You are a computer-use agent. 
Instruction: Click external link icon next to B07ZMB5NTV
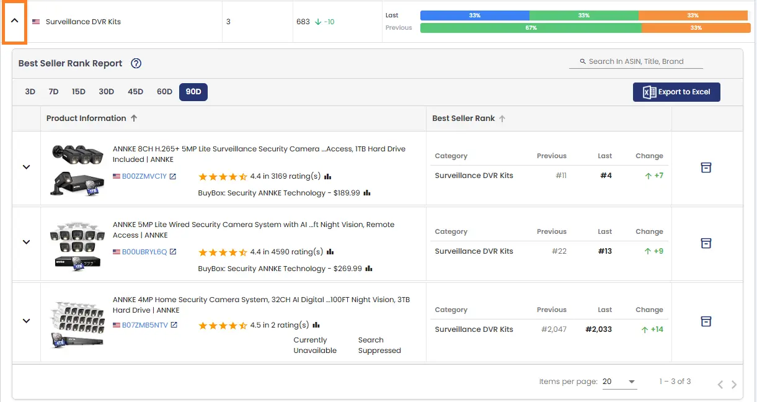click(x=174, y=325)
